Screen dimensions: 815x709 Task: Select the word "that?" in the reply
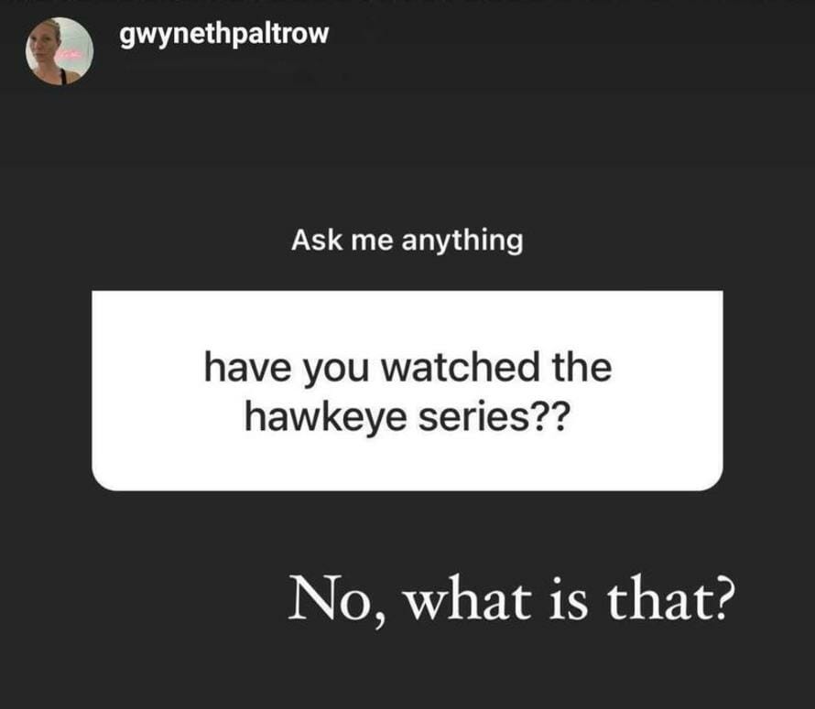click(x=671, y=597)
